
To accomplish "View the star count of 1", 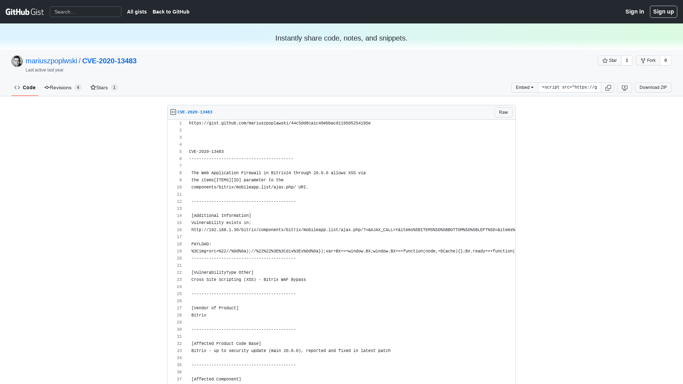I will [627, 60].
